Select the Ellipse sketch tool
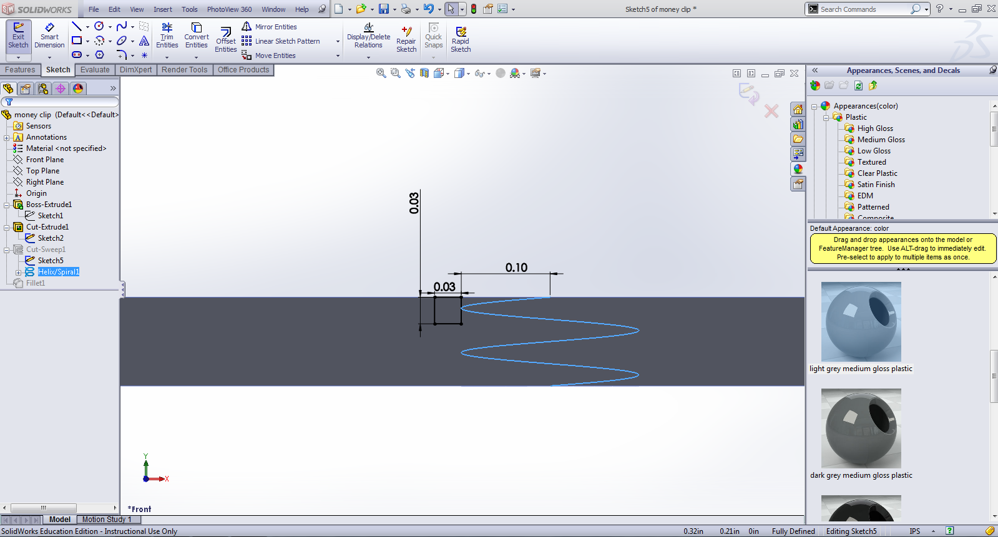The image size is (998, 537). pos(122,41)
